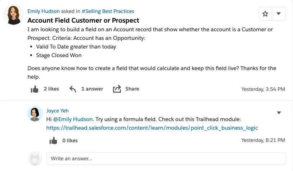Image resolution: width=293 pixels, height=171 pixels.
Task: Click the Write an answer field
Action: click(x=166, y=158)
